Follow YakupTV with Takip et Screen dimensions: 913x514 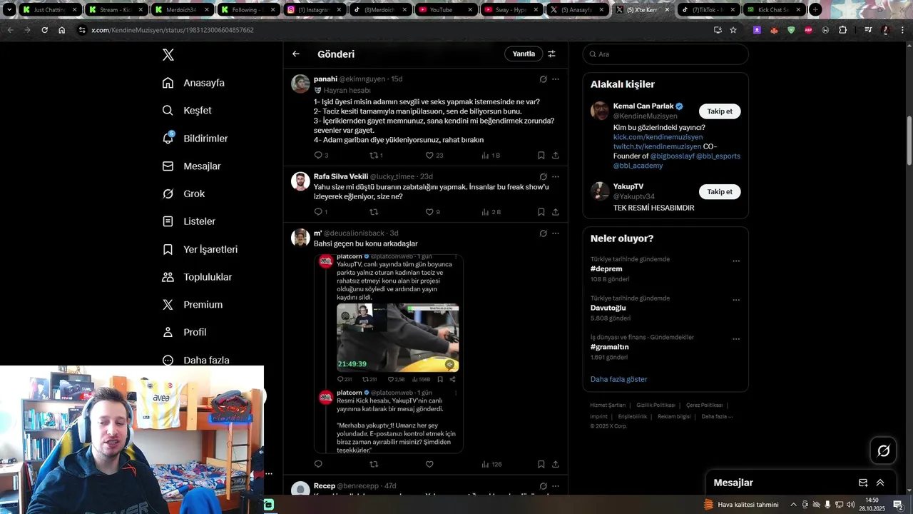pos(720,191)
